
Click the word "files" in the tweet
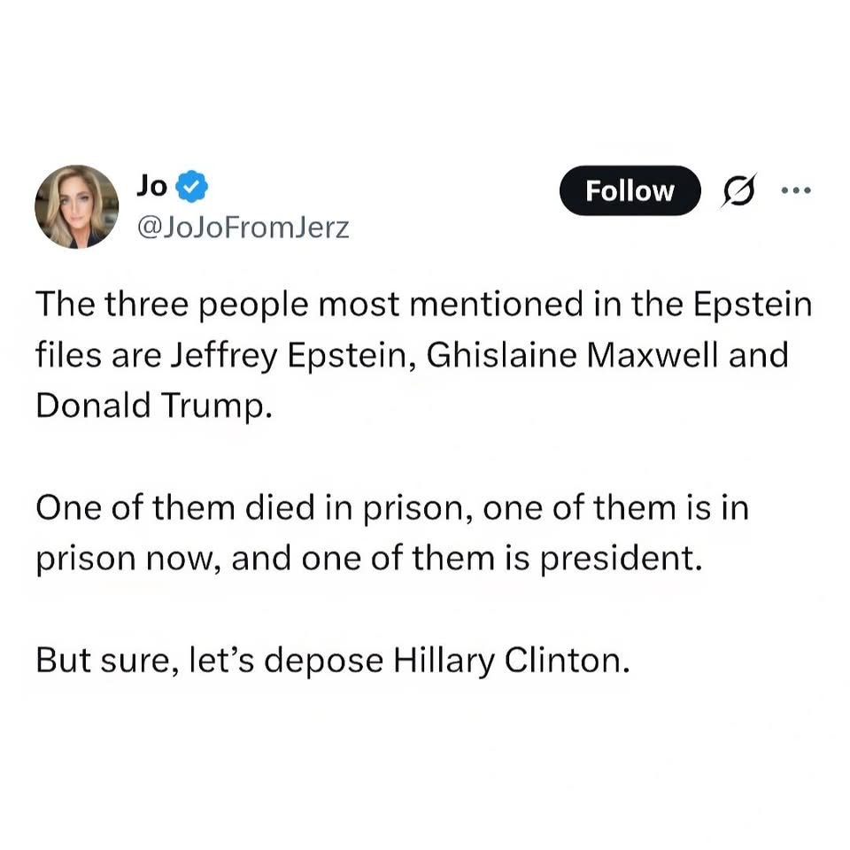point(69,356)
